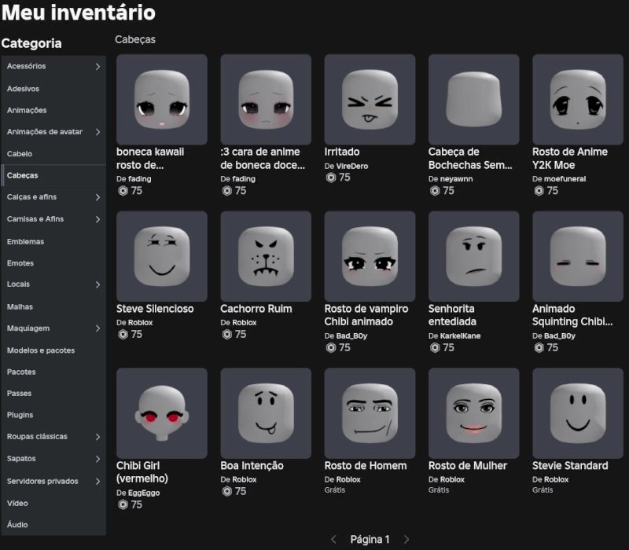The image size is (629, 550).
Task: Open Roblox creator under Stevie Standard
Action: [x=557, y=479]
